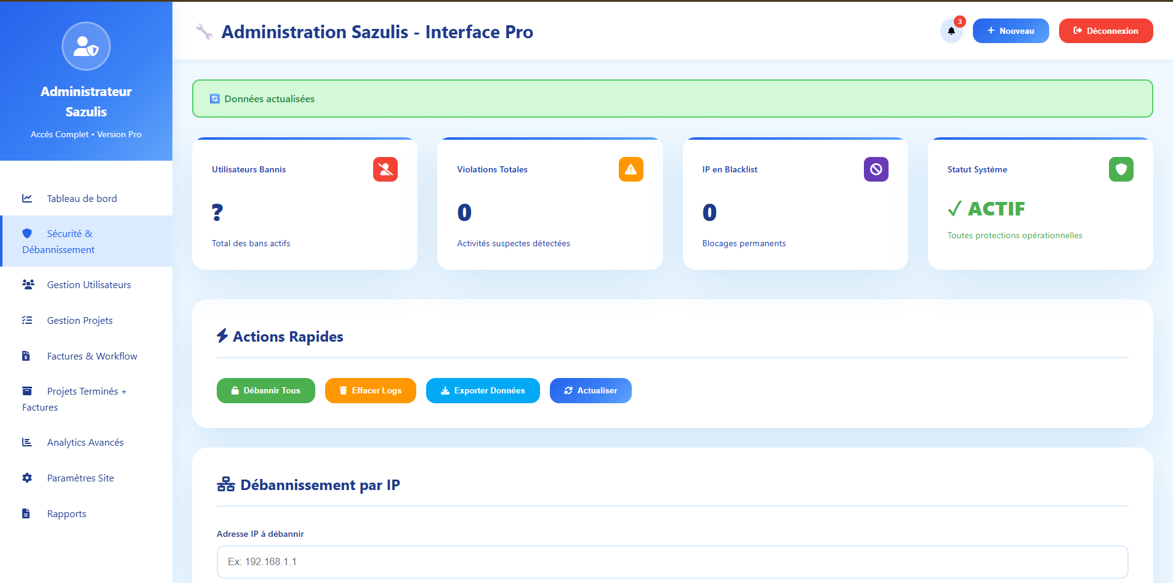Click the gear icon for Paramètres Site
This screenshot has width=1173, height=583.
27,478
